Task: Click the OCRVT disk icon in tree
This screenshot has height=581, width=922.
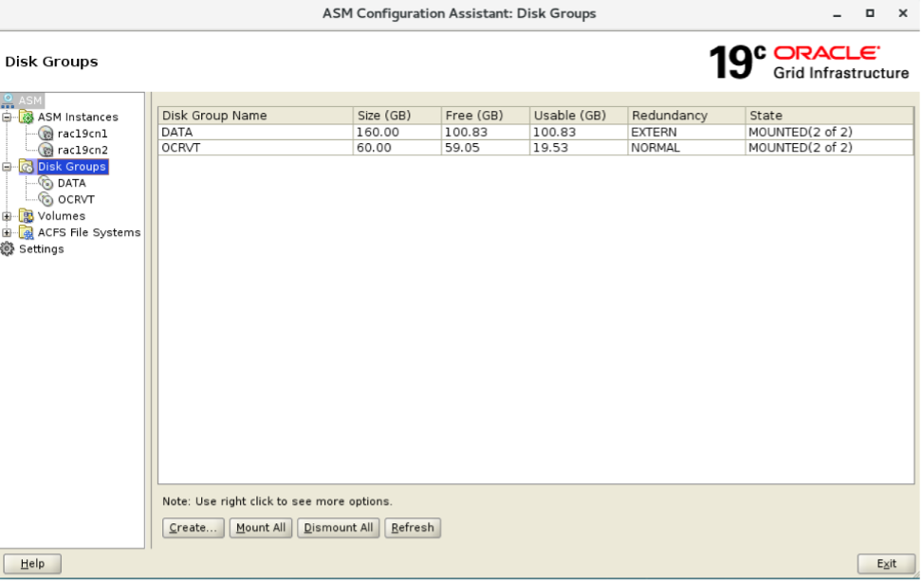Action: pyautogui.click(x=46, y=200)
